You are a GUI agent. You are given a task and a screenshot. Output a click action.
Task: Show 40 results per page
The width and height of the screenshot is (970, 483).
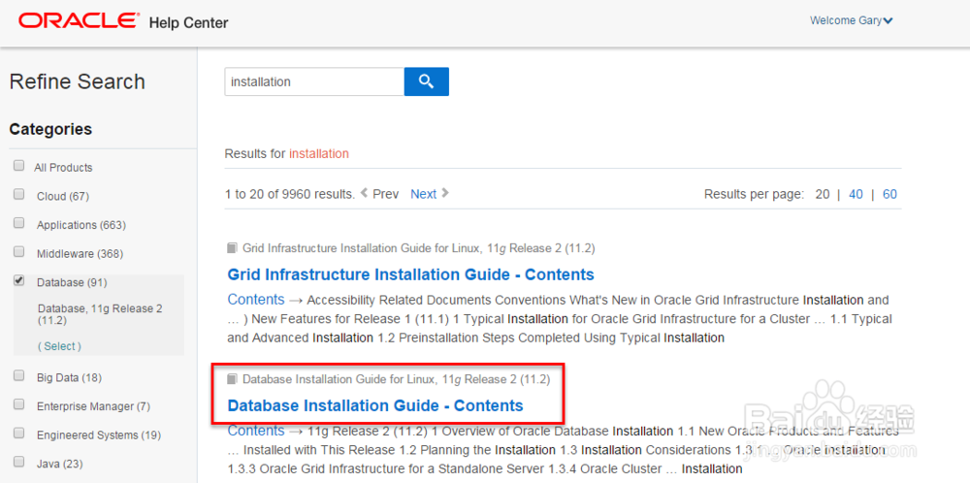tap(856, 194)
